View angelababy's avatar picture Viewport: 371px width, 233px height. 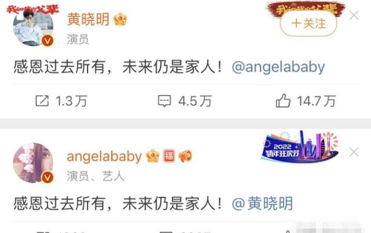click(x=33, y=163)
